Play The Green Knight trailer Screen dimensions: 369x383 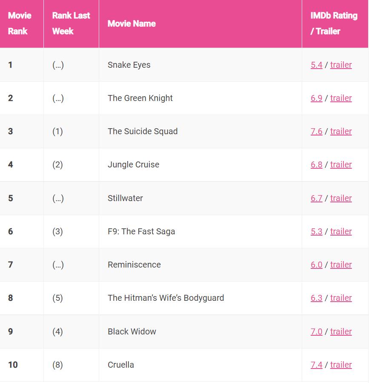341,98
